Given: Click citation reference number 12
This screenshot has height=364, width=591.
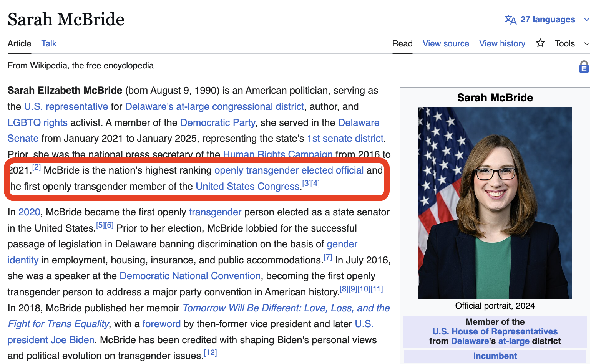Looking at the screenshot, I should click(x=210, y=352).
